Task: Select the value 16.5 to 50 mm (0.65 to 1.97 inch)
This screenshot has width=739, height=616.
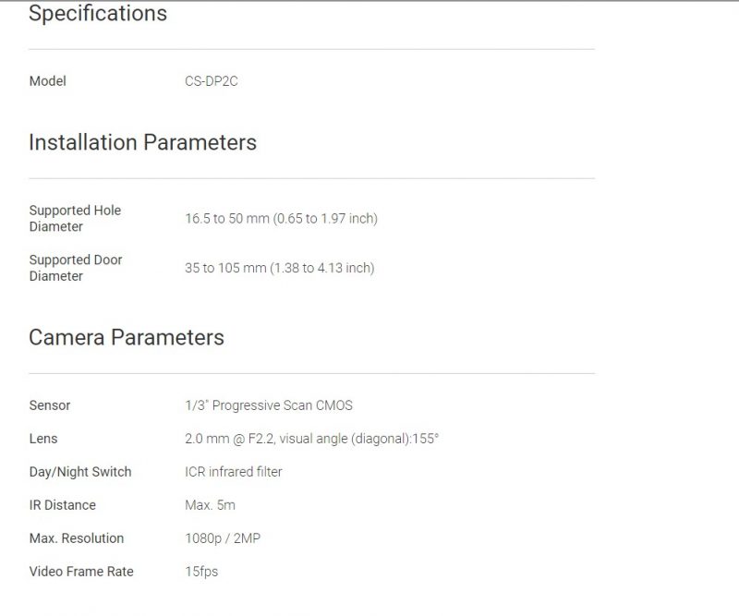Action: pyautogui.click(x=282, y=219)
